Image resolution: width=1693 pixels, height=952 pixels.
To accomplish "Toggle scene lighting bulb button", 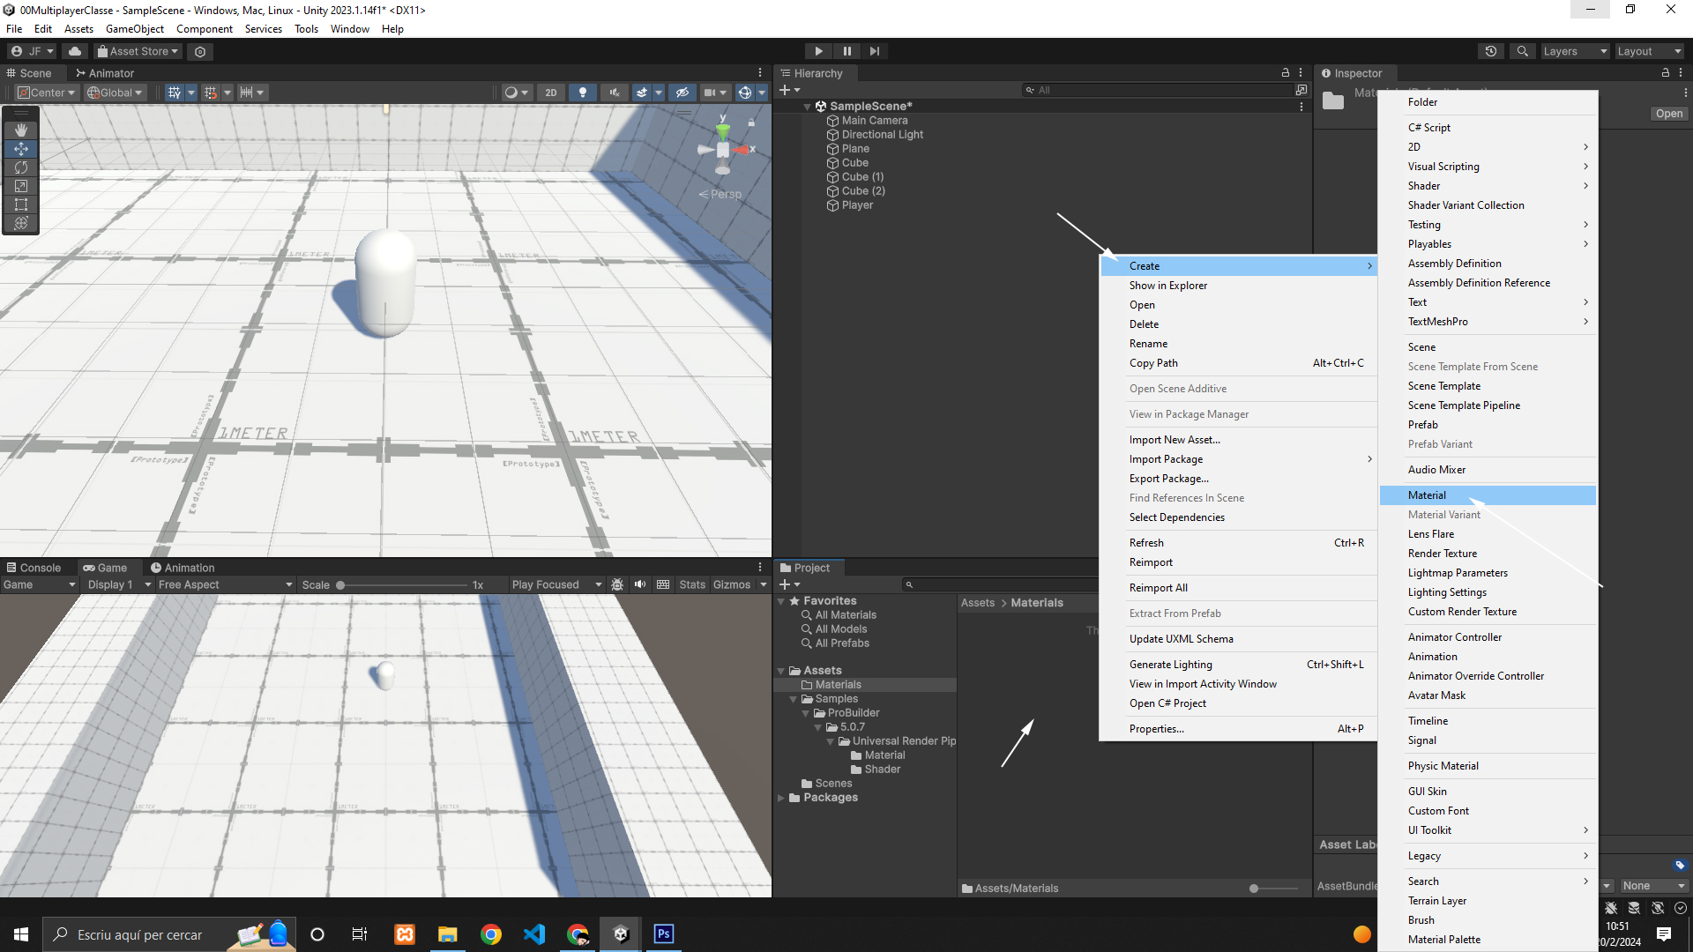I will [x=582, y=93].
